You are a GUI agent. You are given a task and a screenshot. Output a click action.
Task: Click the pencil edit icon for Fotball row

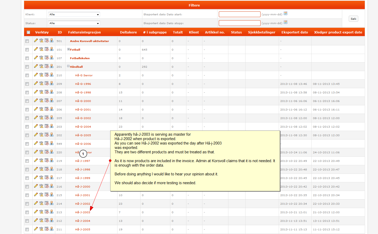pos(36,49)
